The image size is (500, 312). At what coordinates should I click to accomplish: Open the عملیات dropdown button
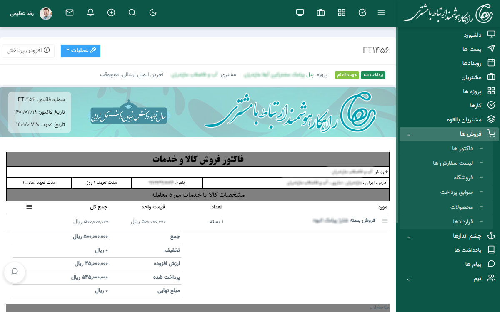81,50
